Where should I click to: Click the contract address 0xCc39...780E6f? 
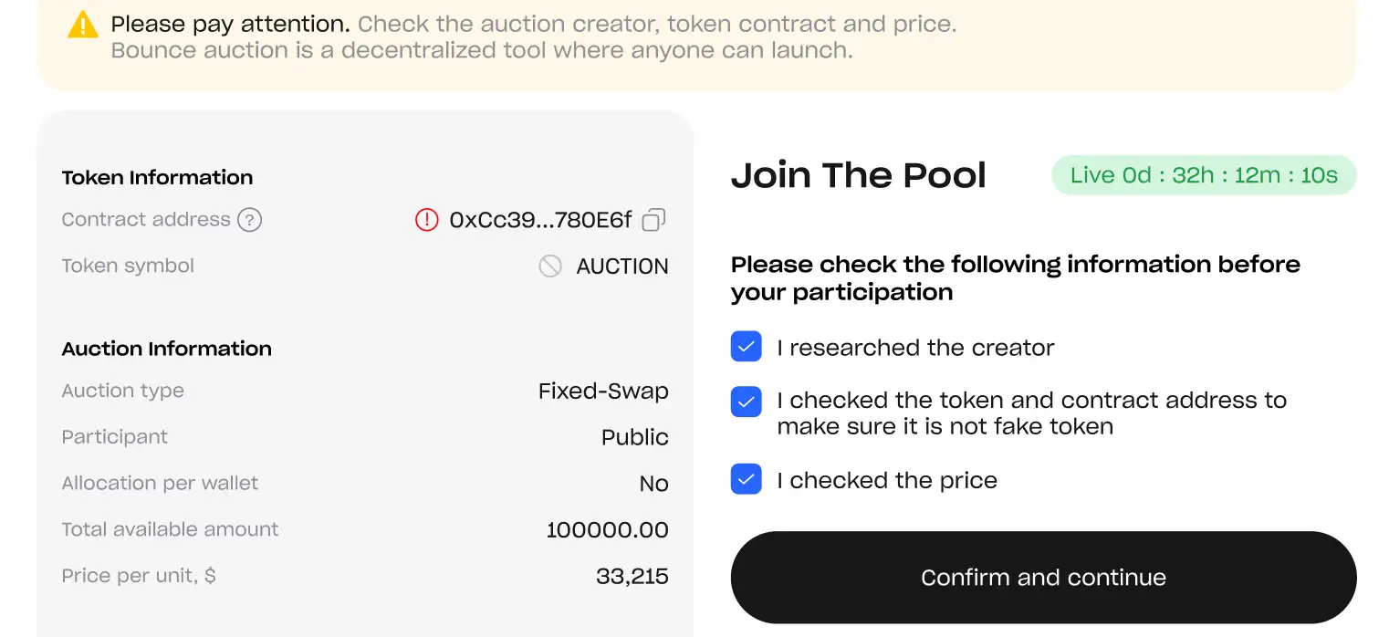coord(540,220)
